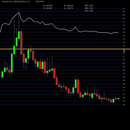Viewport: 130px width, 130px height.
Task: Click the last green candle at the chart's right end
Action: pos(118,99)
